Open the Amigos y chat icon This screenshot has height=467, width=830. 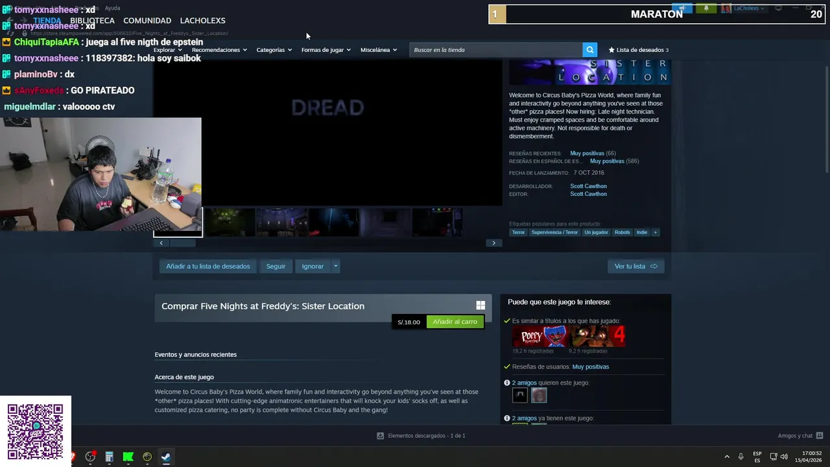(x=820, y=436)
